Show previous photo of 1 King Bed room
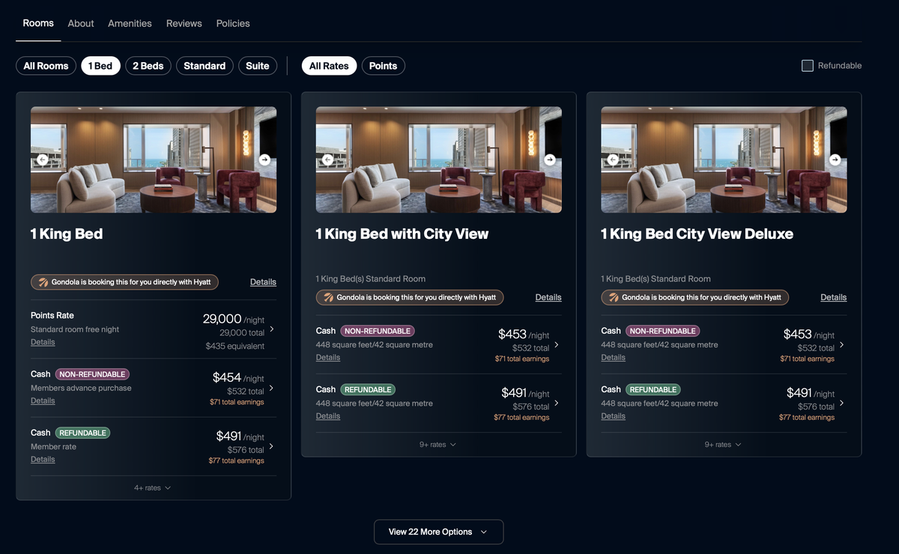Viewport: 899px width, 554px height. point(43,159)
